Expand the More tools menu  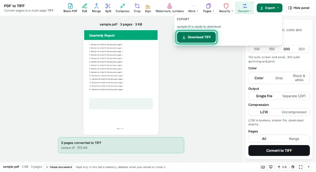(193, 8)
